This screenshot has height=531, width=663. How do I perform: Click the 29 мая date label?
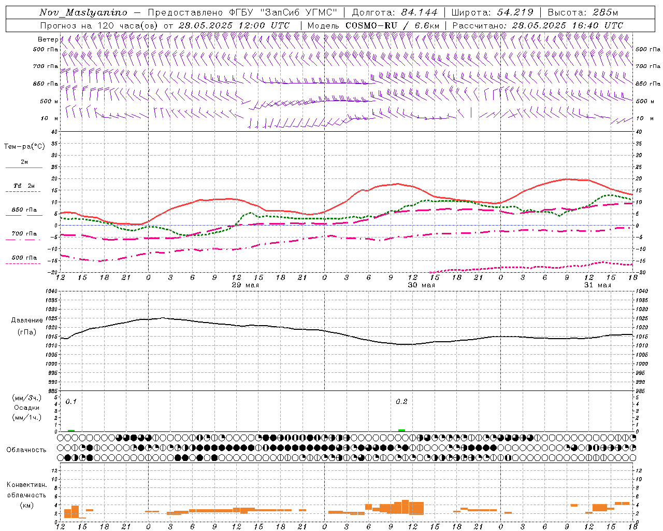(245, 285)
